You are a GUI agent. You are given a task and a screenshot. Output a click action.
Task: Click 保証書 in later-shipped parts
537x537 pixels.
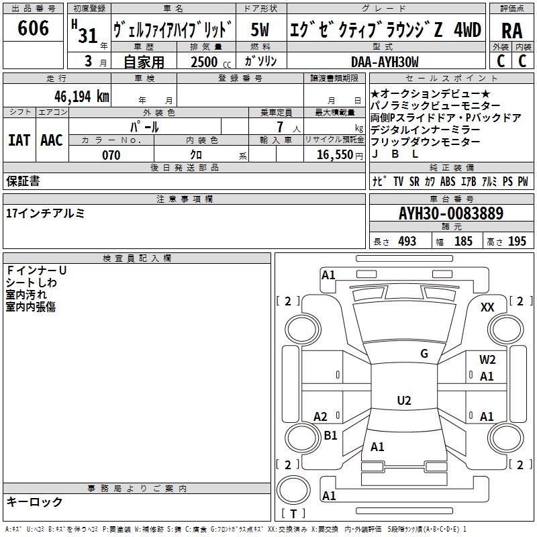click(23, 181)
